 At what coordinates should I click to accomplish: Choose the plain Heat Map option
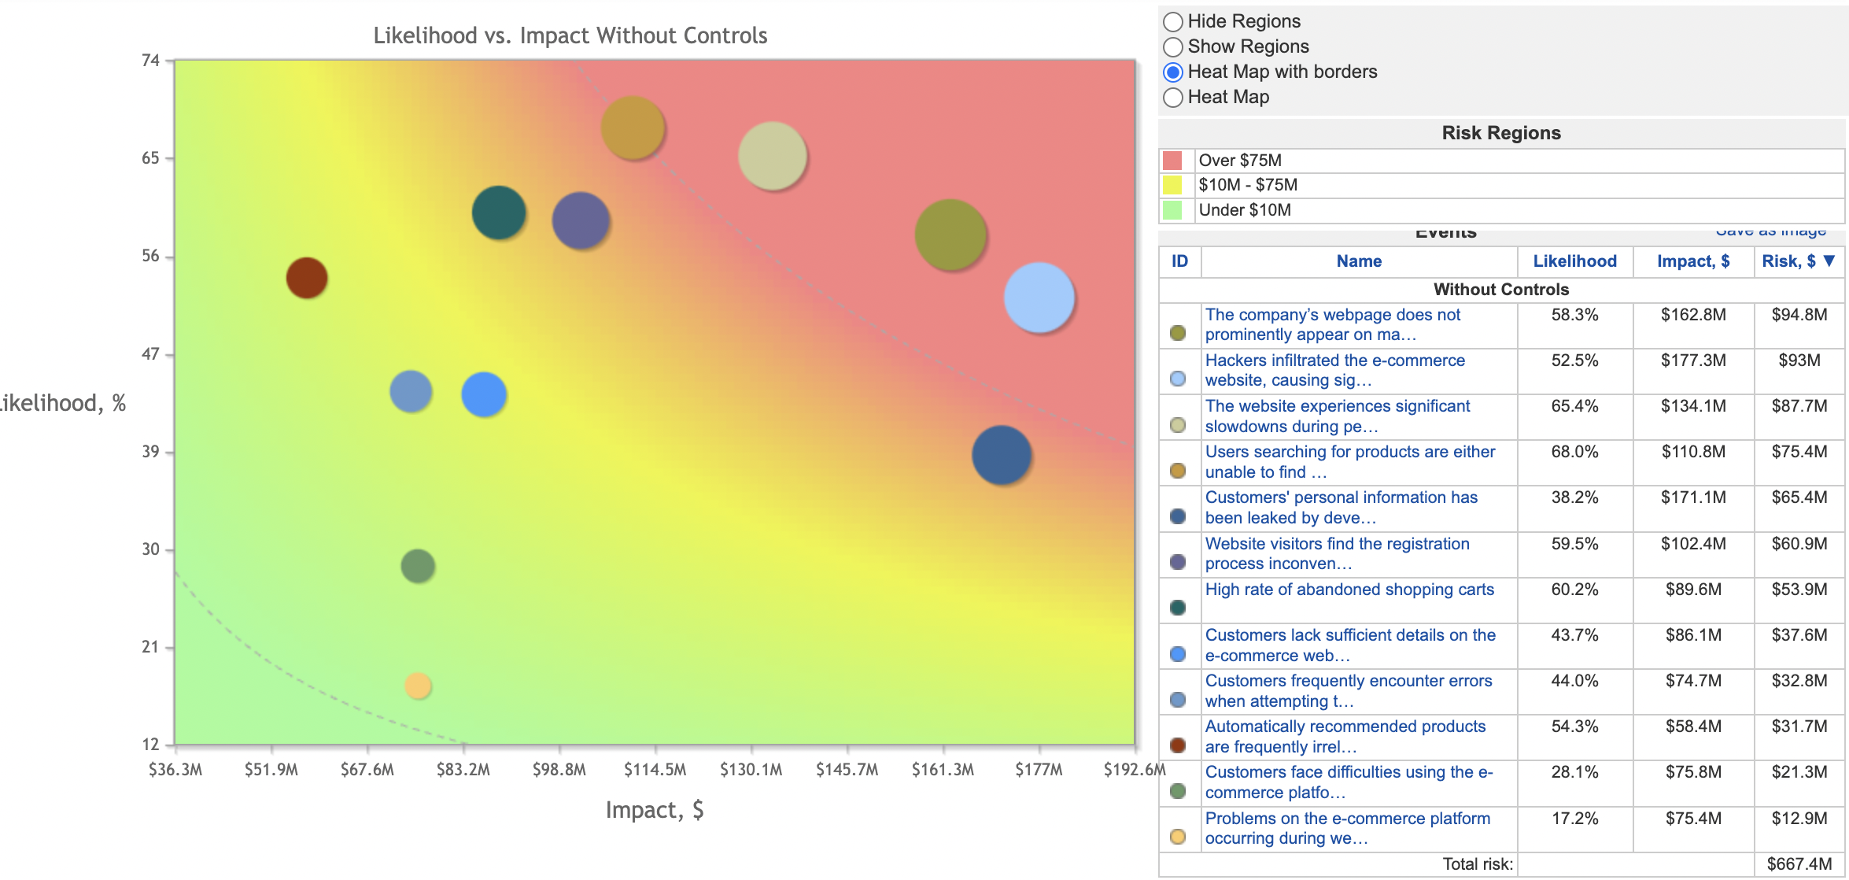click(x=1172, y=98)
